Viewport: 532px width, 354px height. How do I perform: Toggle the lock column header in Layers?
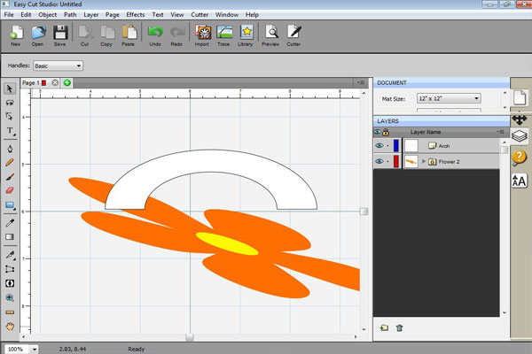(x=387, y=132)
